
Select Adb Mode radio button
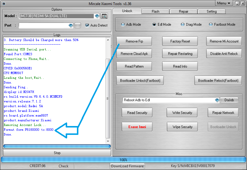tap(123, 24)
